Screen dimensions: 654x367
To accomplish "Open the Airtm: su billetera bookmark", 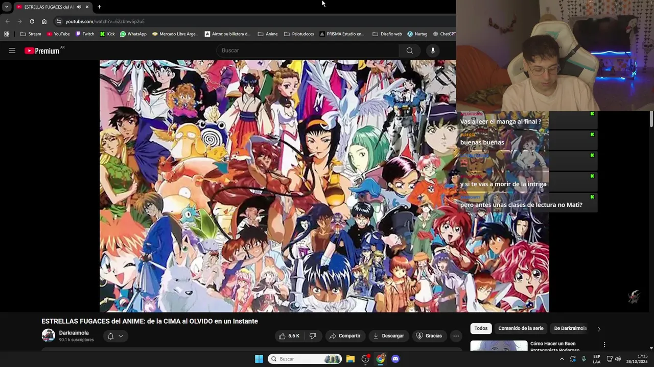I will coord(227,34).
